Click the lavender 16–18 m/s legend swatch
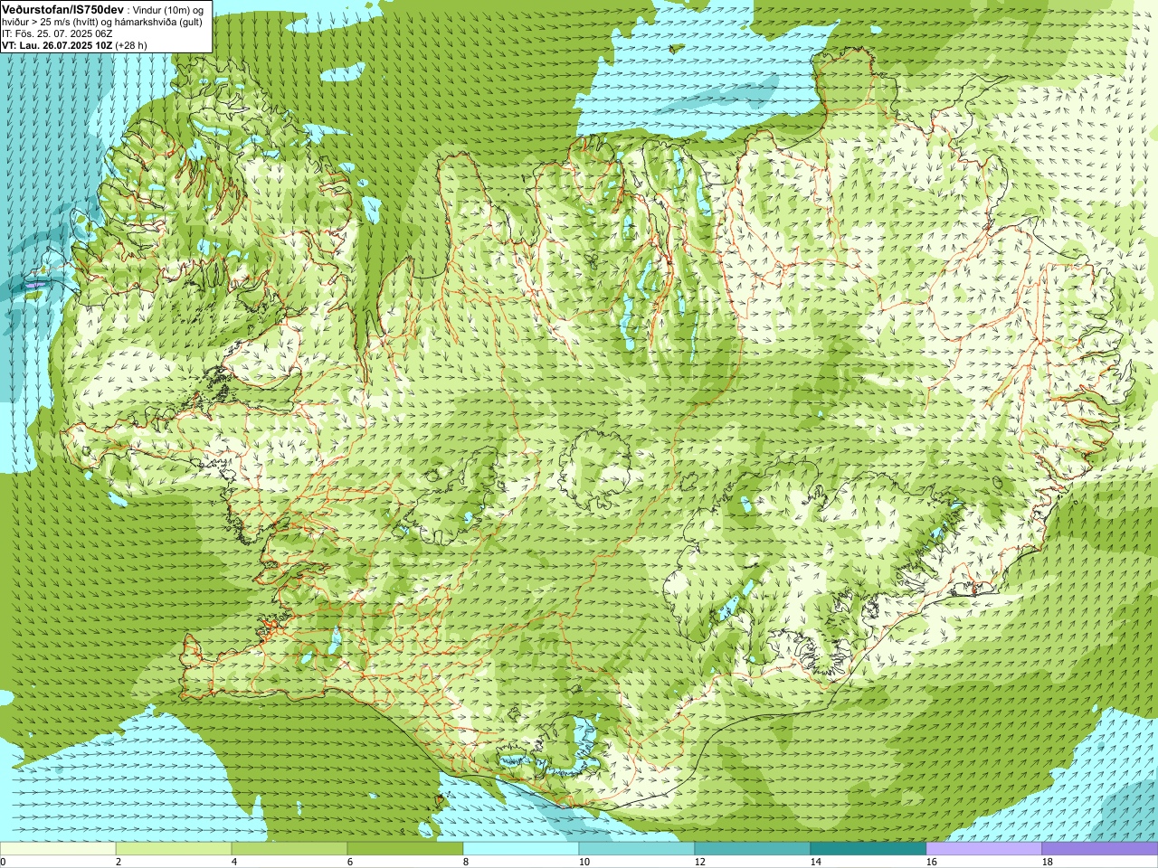Image resolution: width=1158 pixels, height=868 pixels. tap(984, 849)
